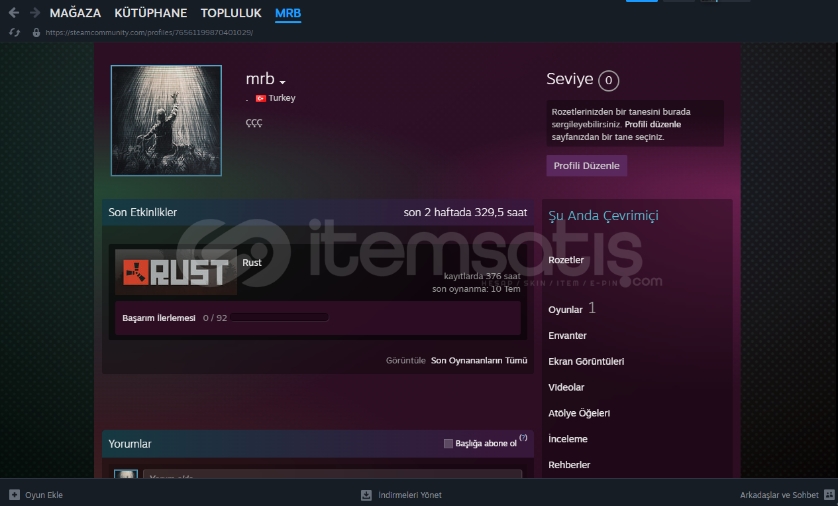Image resolution: width=838 pixels, height=506 pixels.
Task: Click the Rust game banner
Action: [x=176, y=272]
